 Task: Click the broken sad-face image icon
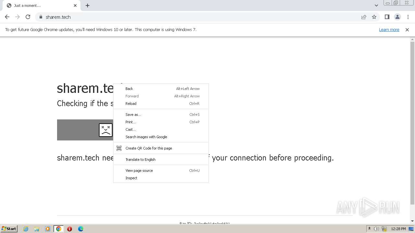pos(106,130)
